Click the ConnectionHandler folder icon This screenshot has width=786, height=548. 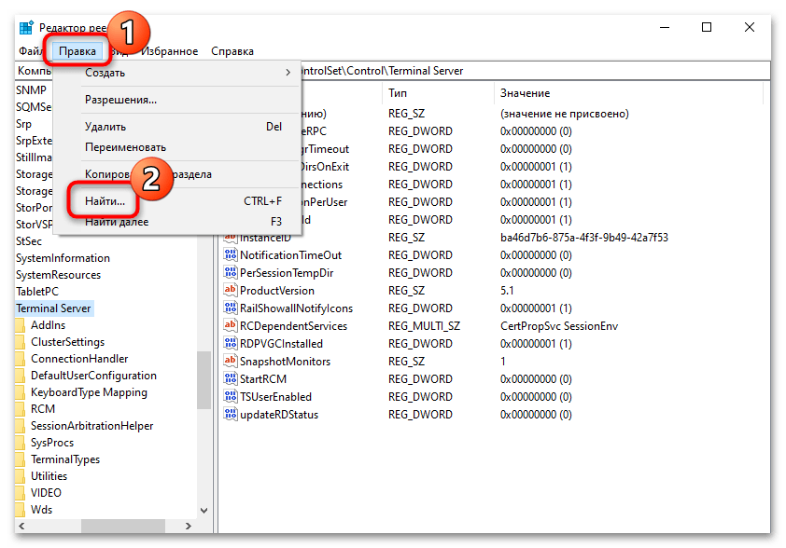(20, 360)
